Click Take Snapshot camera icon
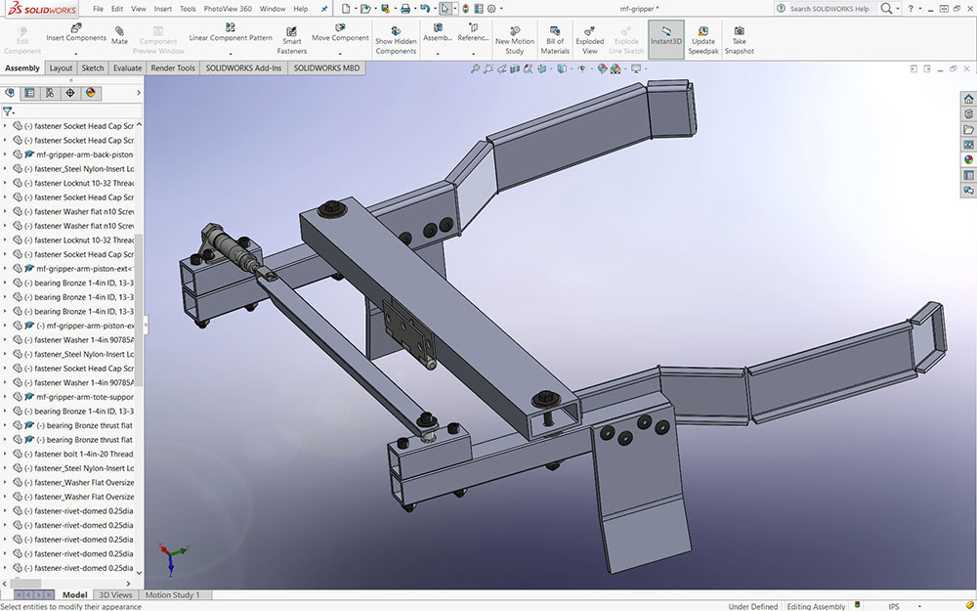The width and height of the screenshot is (977, 611). click(739, 30)
